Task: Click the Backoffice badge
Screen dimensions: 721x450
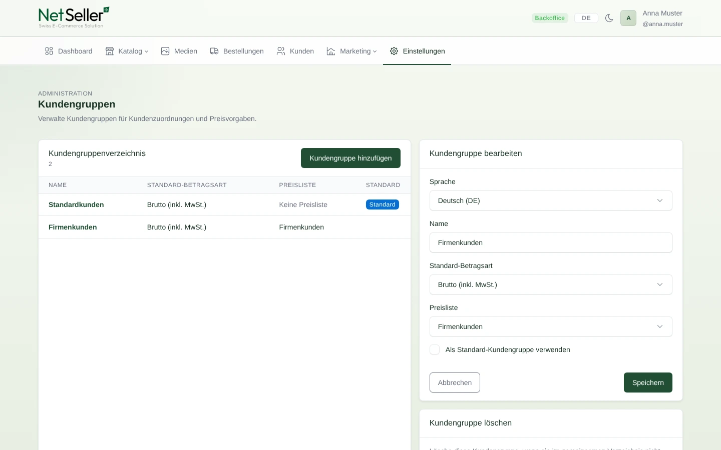Action: click(550, 18)
